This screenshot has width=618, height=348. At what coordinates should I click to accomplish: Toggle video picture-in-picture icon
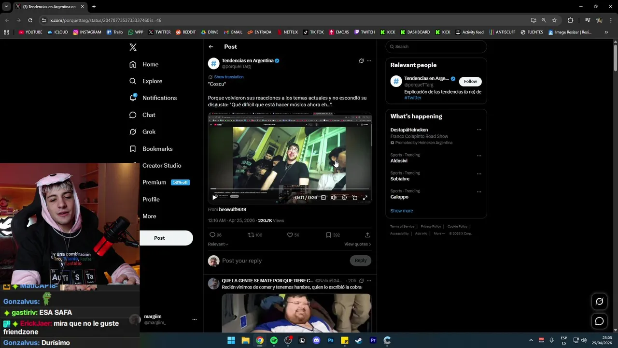pyautogui.click(x=355, y=197)
